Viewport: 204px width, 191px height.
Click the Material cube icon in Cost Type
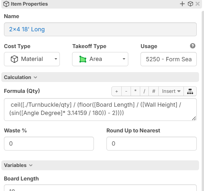pos(14,59)
